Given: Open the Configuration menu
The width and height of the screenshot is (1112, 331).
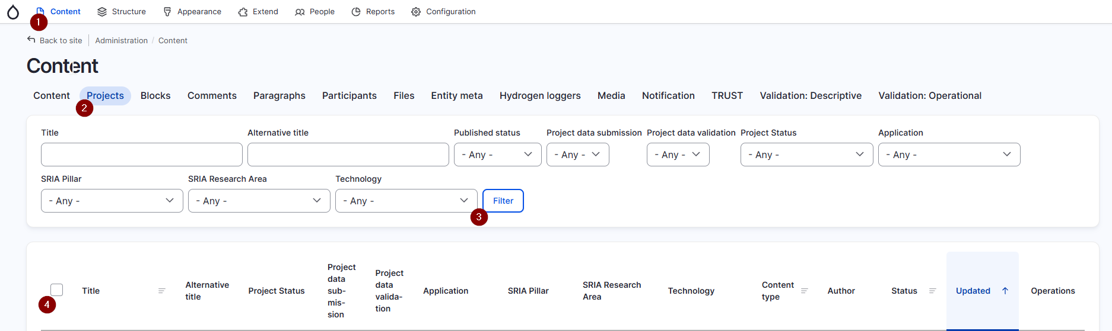Looking at the screenshot, I should pyautogui.click(x=444, y=12).
